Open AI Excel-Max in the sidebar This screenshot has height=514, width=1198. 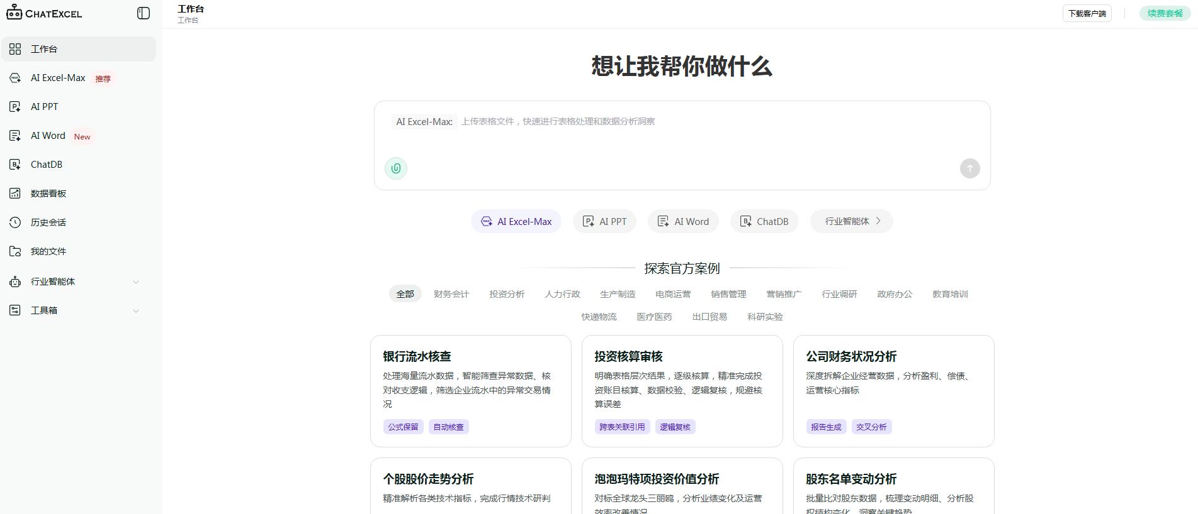[79, 78]
